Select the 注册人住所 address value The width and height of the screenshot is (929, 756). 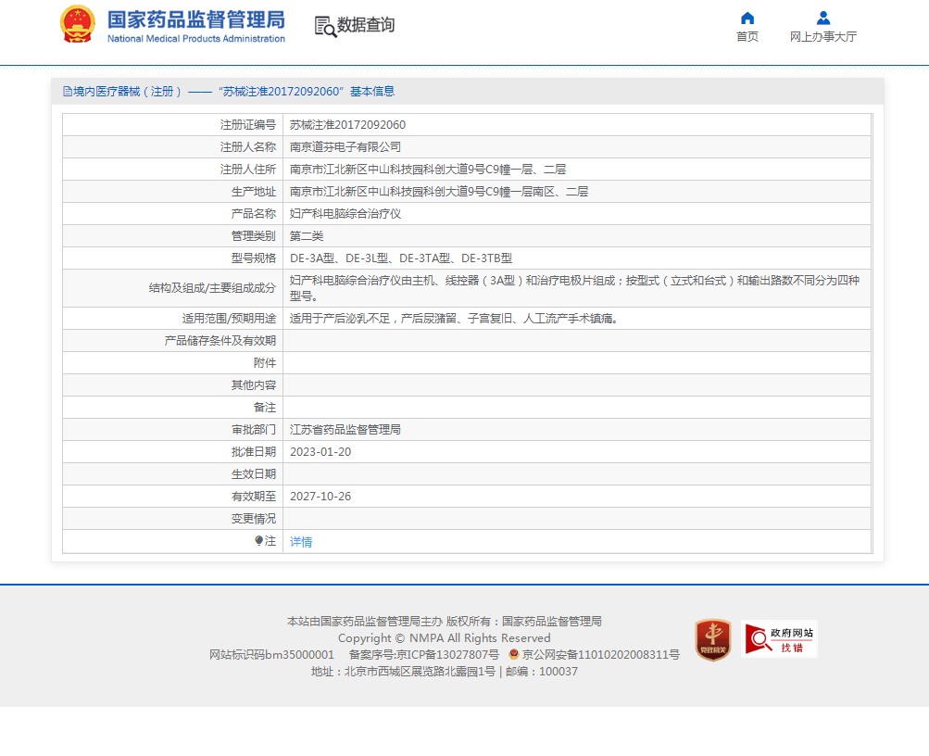(x=428, y=170)
